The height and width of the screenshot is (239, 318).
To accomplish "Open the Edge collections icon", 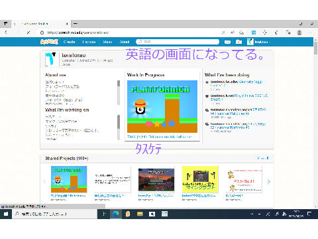I will point(288,33).
